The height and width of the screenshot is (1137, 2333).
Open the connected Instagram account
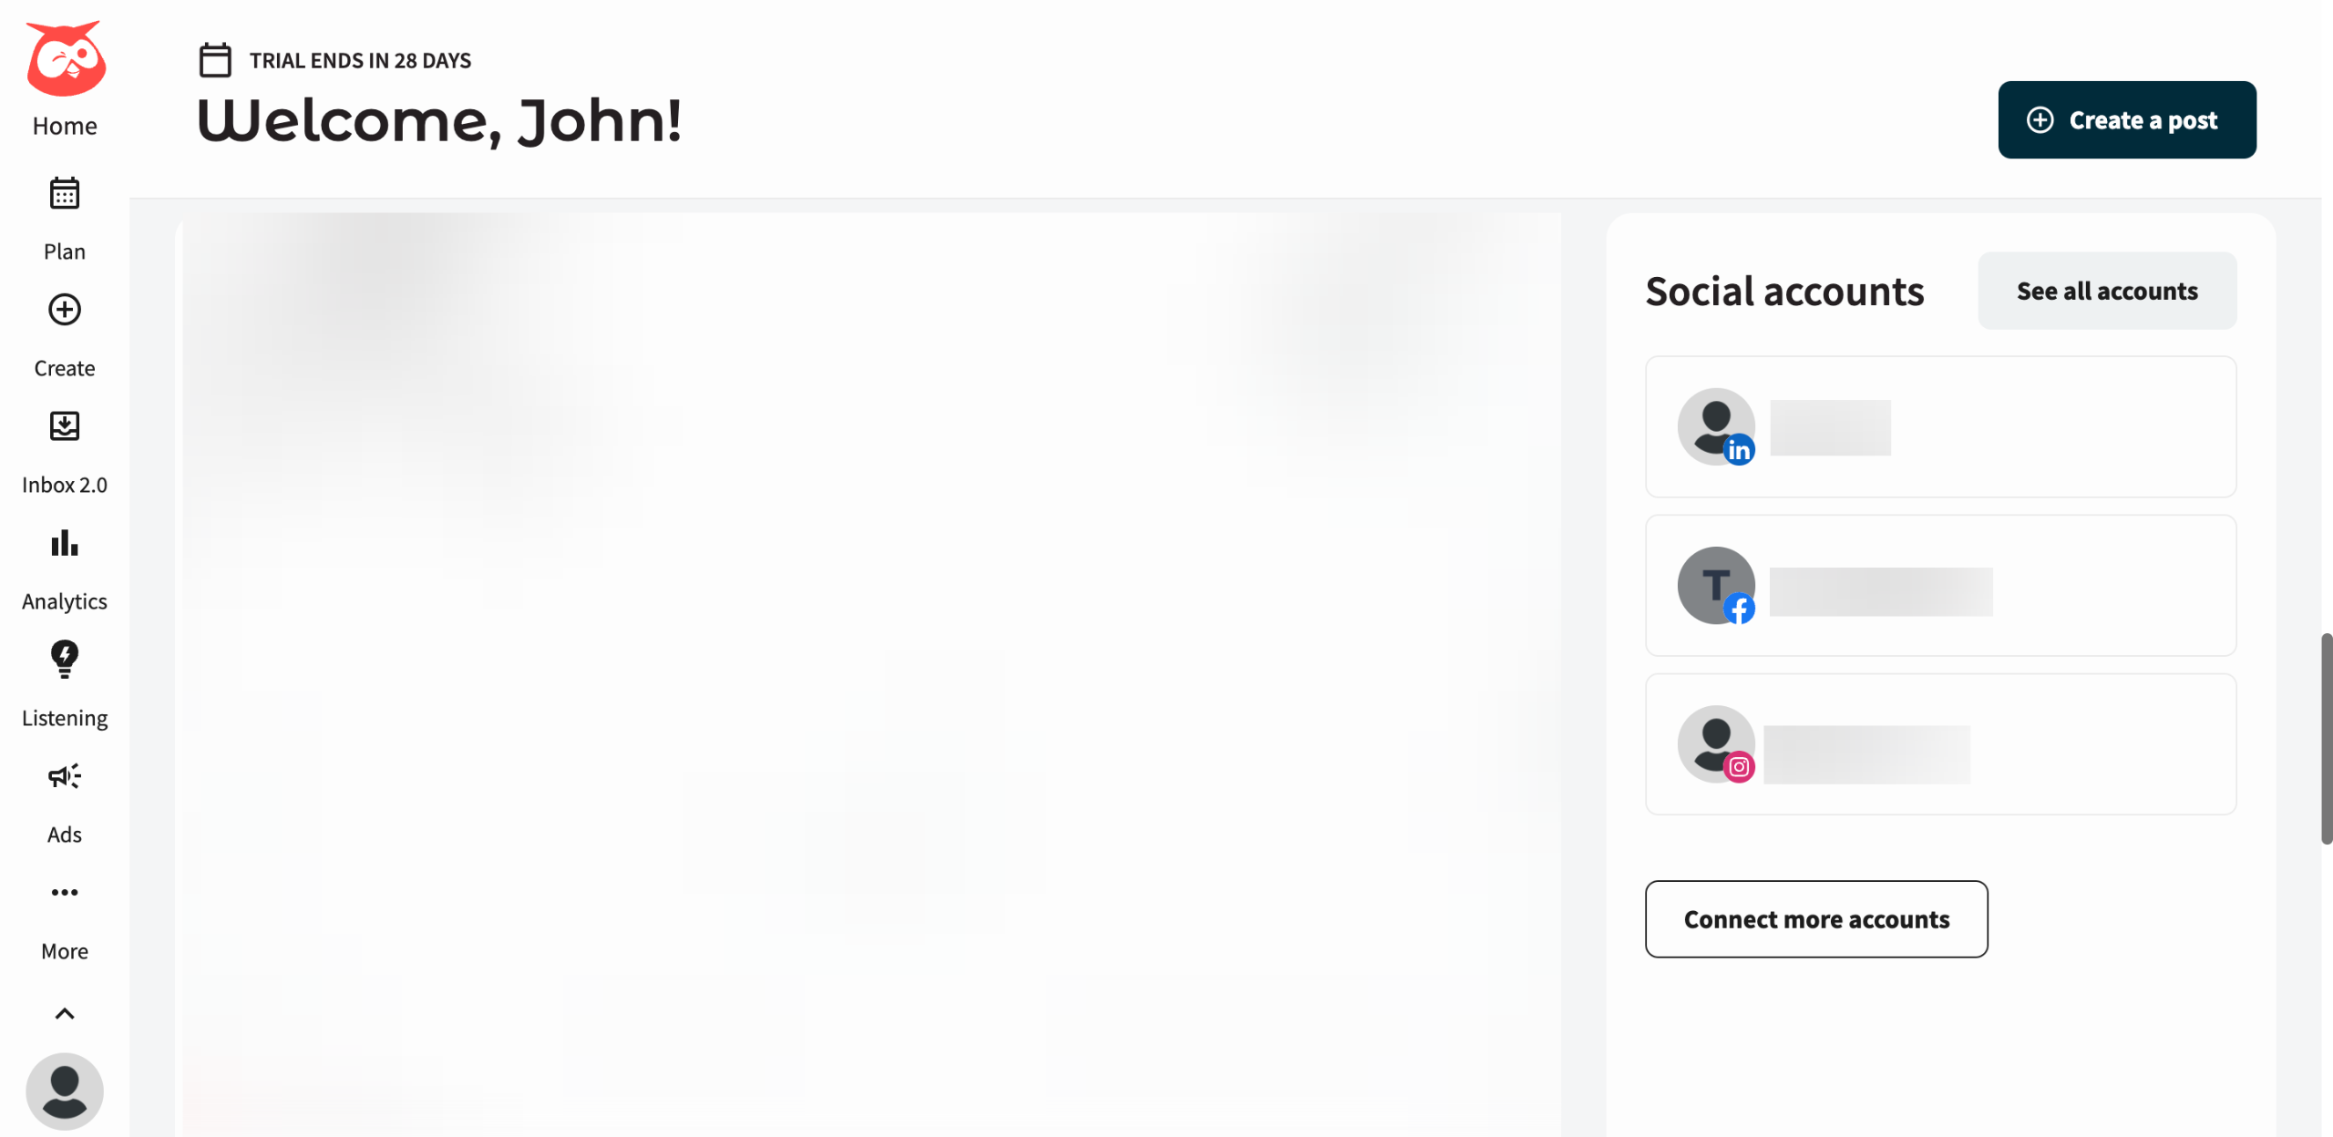click(1940, 744)
